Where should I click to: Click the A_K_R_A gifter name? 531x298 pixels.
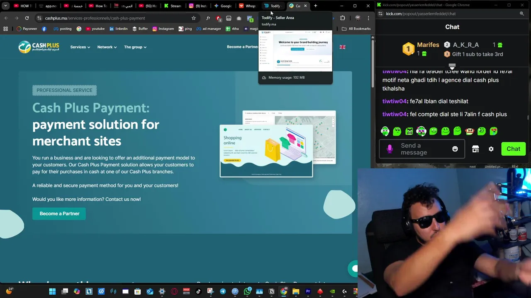(x=466, y=45)
